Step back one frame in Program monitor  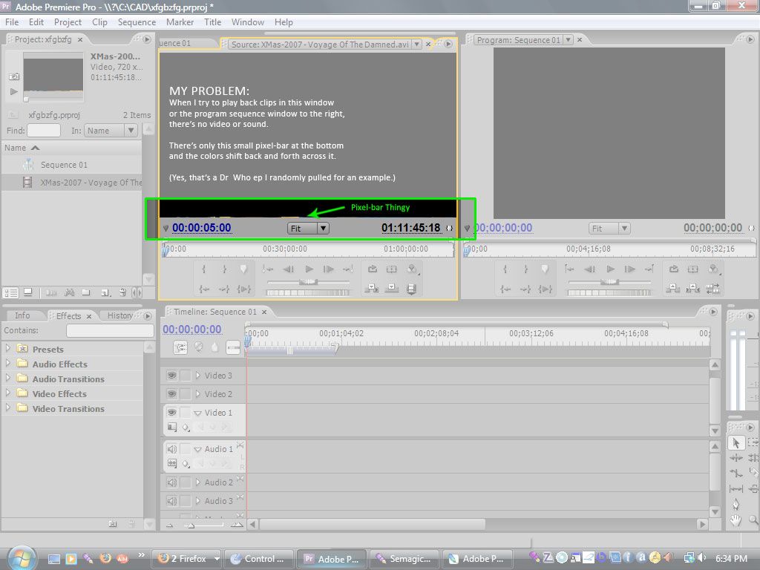589,269
